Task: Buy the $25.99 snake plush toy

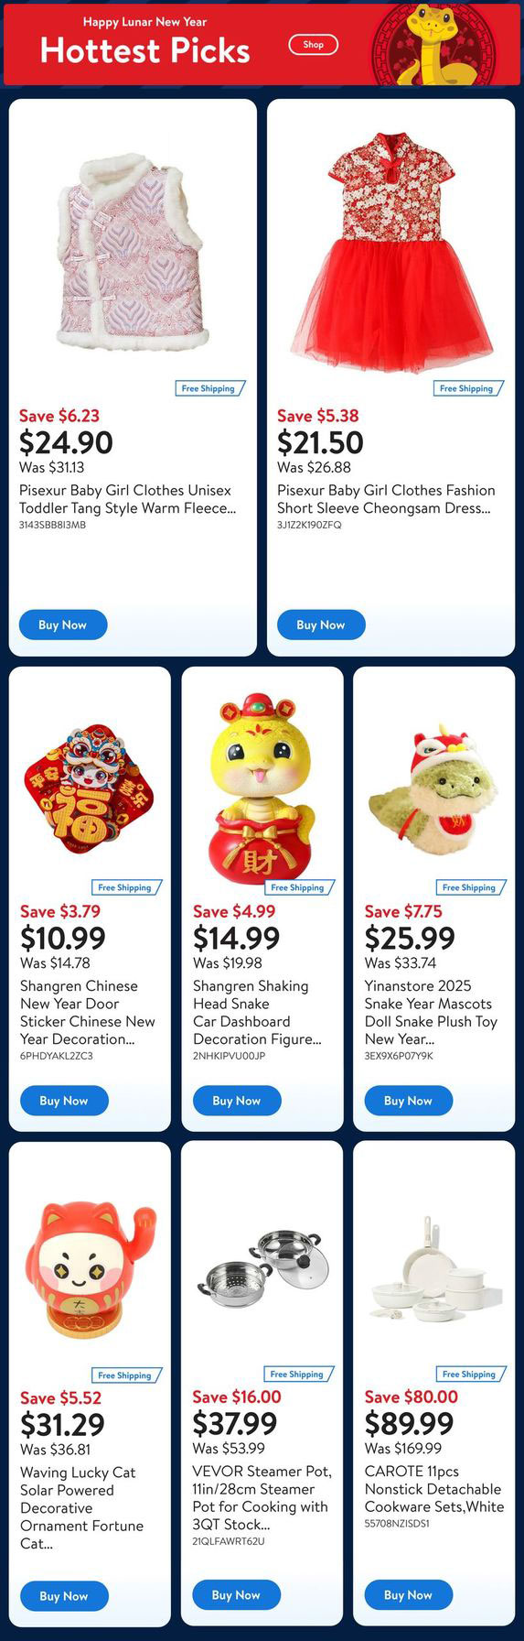Action: point(409,1101)
